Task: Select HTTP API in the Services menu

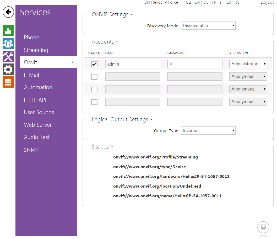Action: [x=35, y=100]
